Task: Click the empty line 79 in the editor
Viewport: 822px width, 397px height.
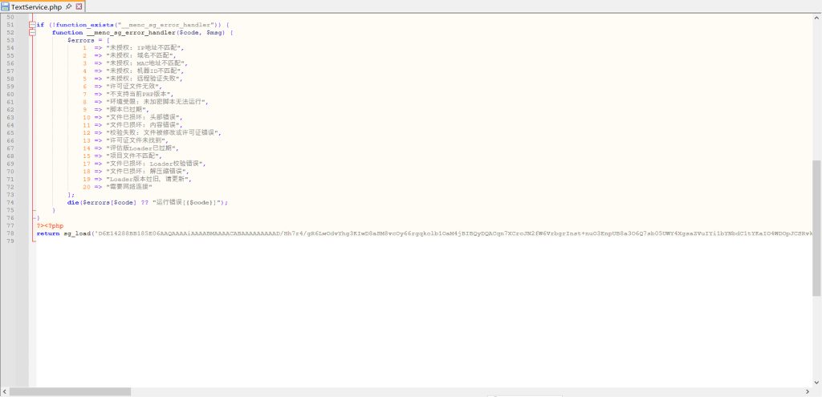Action: (419, 241)
